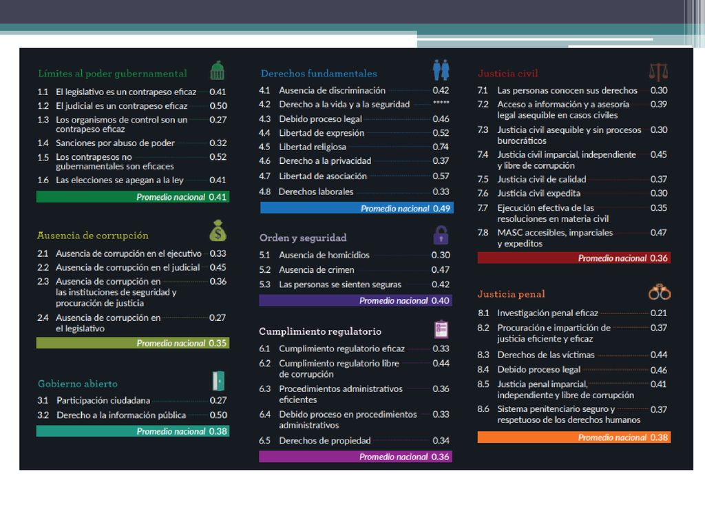
Task: Click the 'Orden y seguridad' heading
Action: click(303, 238)
